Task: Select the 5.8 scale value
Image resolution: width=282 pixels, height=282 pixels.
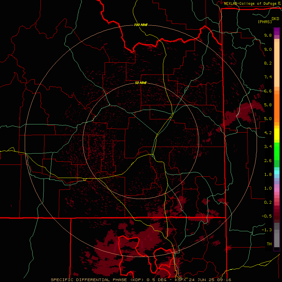Action: pyautogui.click(x=268, y=105)
